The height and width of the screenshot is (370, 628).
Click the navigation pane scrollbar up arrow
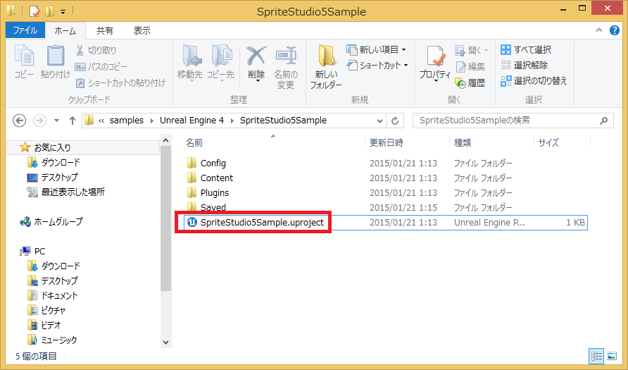pyautogui.click(x=165, y=140)
